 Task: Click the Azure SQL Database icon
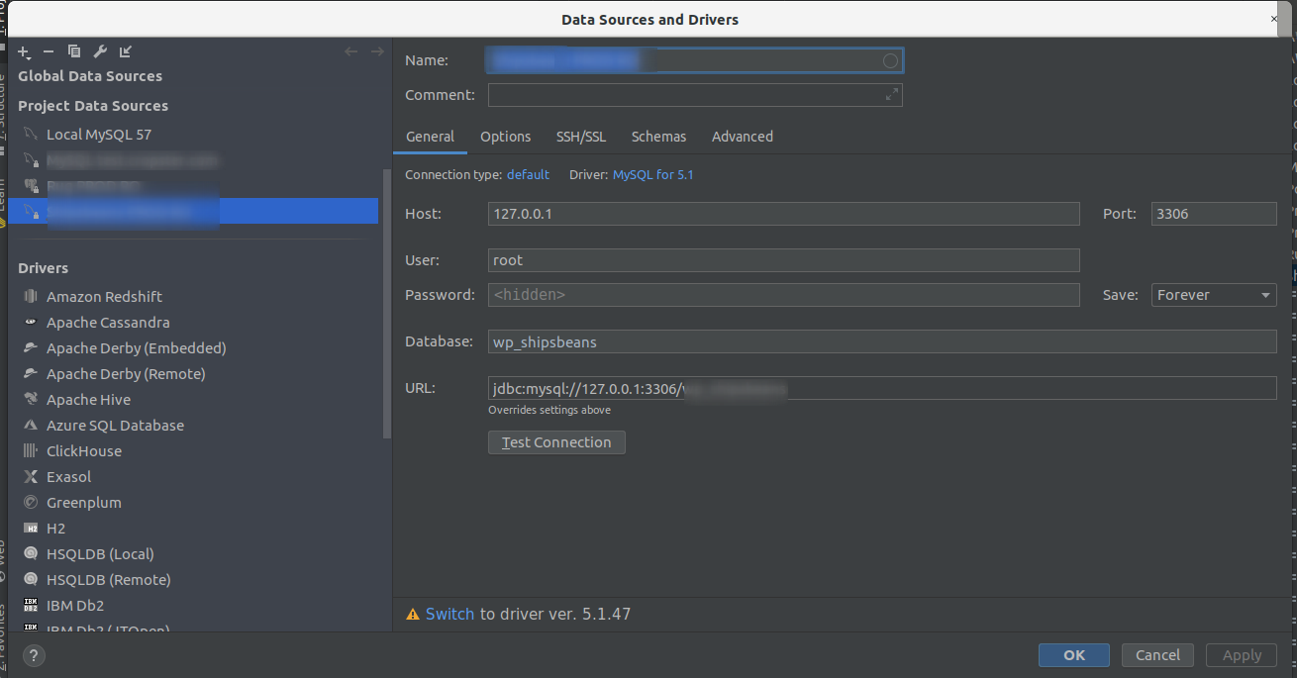pos(31,425)
